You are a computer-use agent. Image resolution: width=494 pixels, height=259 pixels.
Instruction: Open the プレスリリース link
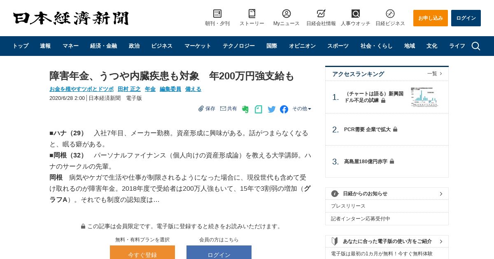coord(348,206)
